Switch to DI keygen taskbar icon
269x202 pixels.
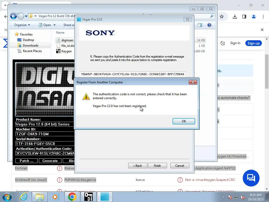click(88, 197)
